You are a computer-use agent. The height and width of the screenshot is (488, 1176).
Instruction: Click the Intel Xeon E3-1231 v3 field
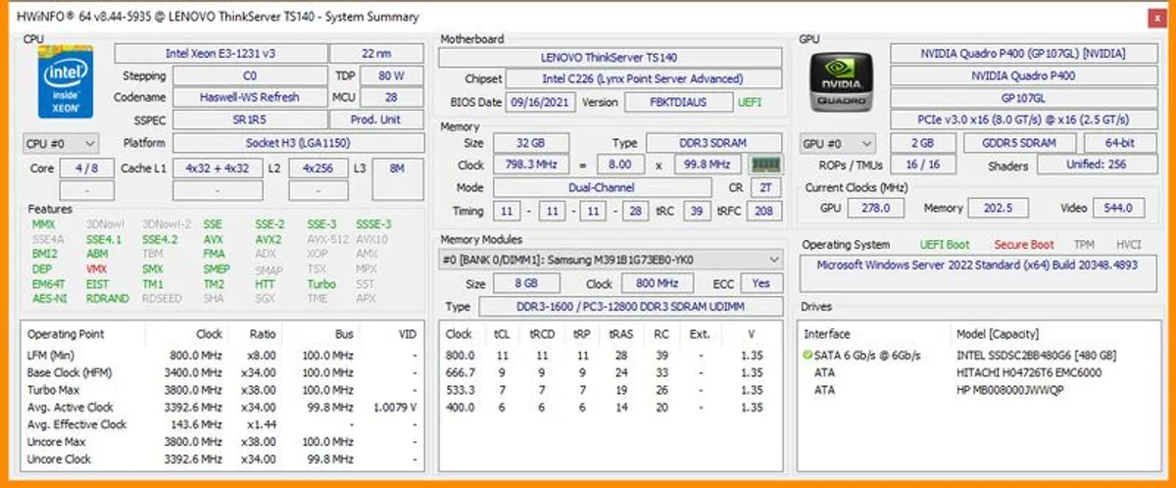tap(220, 53)
